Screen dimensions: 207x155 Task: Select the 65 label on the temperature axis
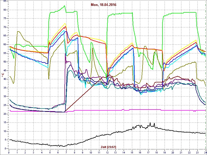5,36
